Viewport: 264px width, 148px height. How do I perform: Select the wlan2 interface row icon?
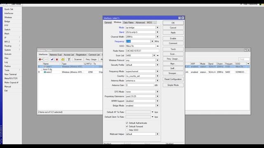coord(45,72)
